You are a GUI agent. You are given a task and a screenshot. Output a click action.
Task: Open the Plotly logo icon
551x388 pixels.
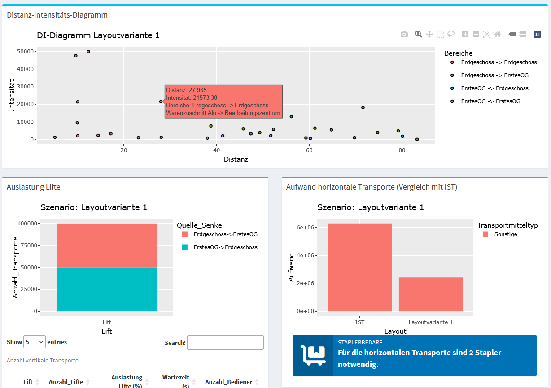click(x=537, y=34)
